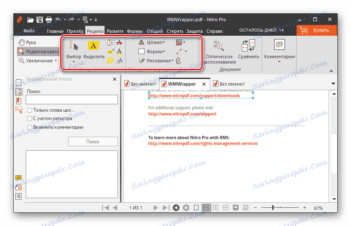Adjust the zoom slider handle

coord(272,208)
